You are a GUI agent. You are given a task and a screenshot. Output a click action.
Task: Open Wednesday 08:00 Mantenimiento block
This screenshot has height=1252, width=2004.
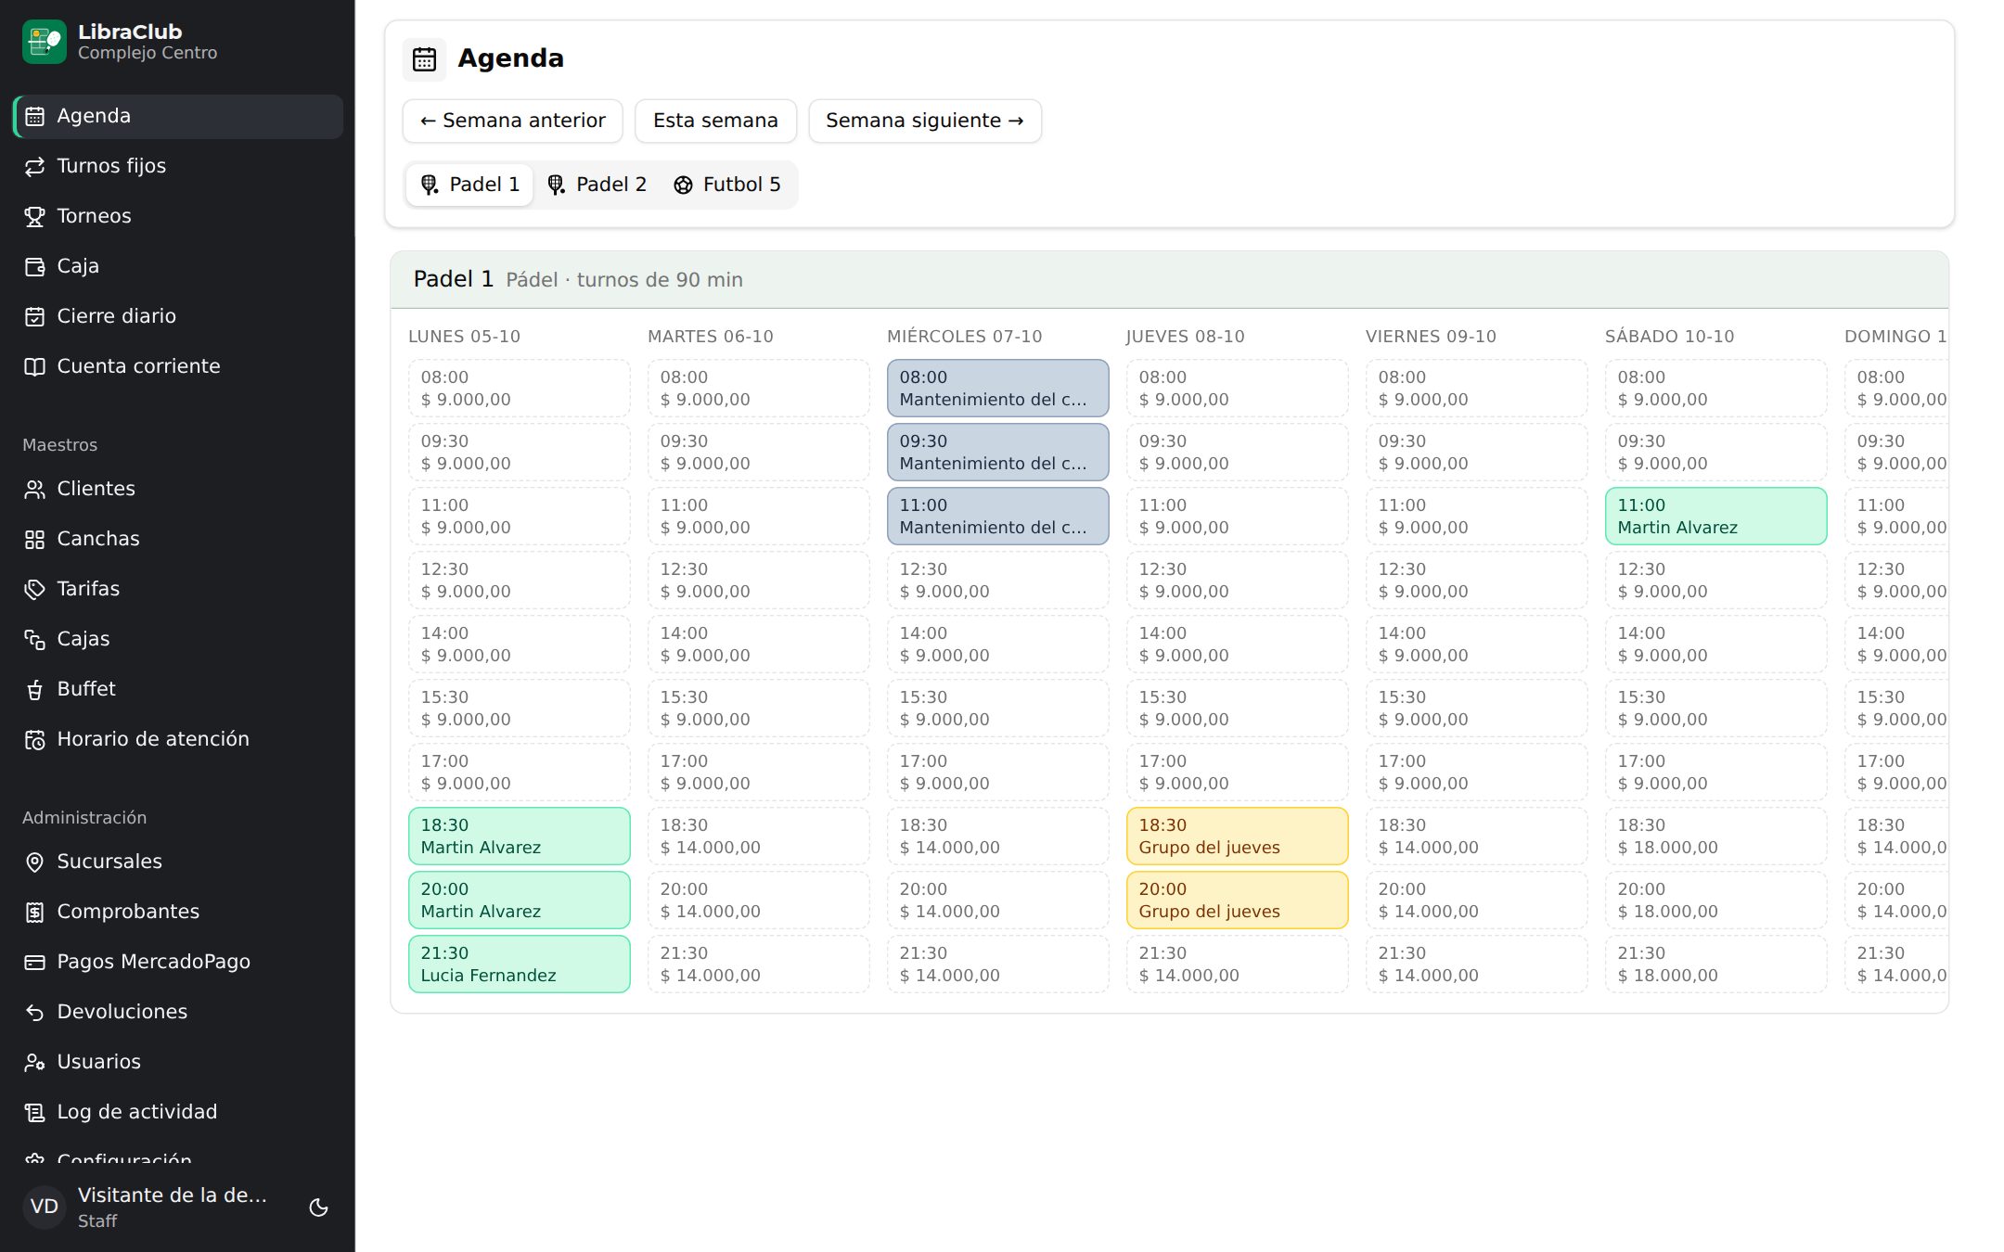998,389
